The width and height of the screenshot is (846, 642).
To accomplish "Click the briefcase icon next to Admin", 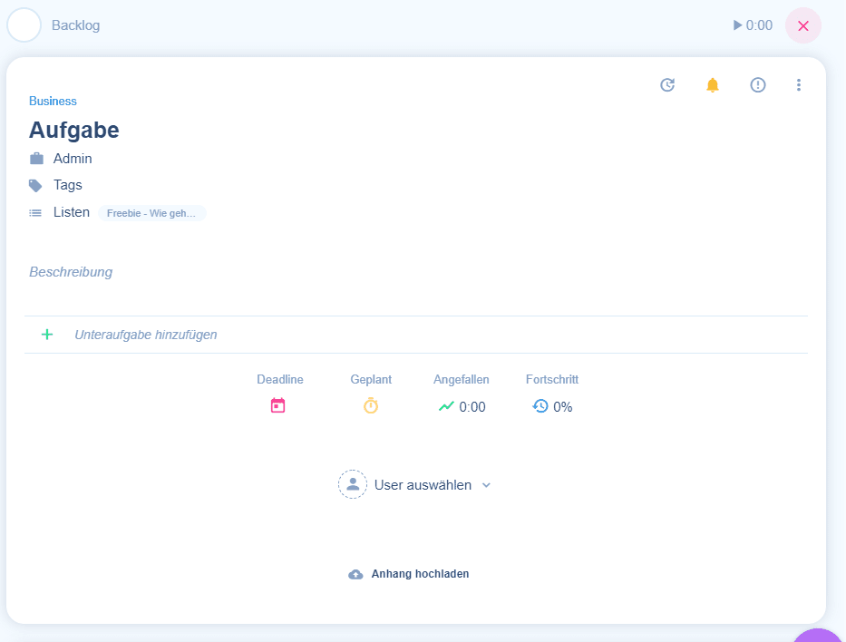I will [36, 159].
